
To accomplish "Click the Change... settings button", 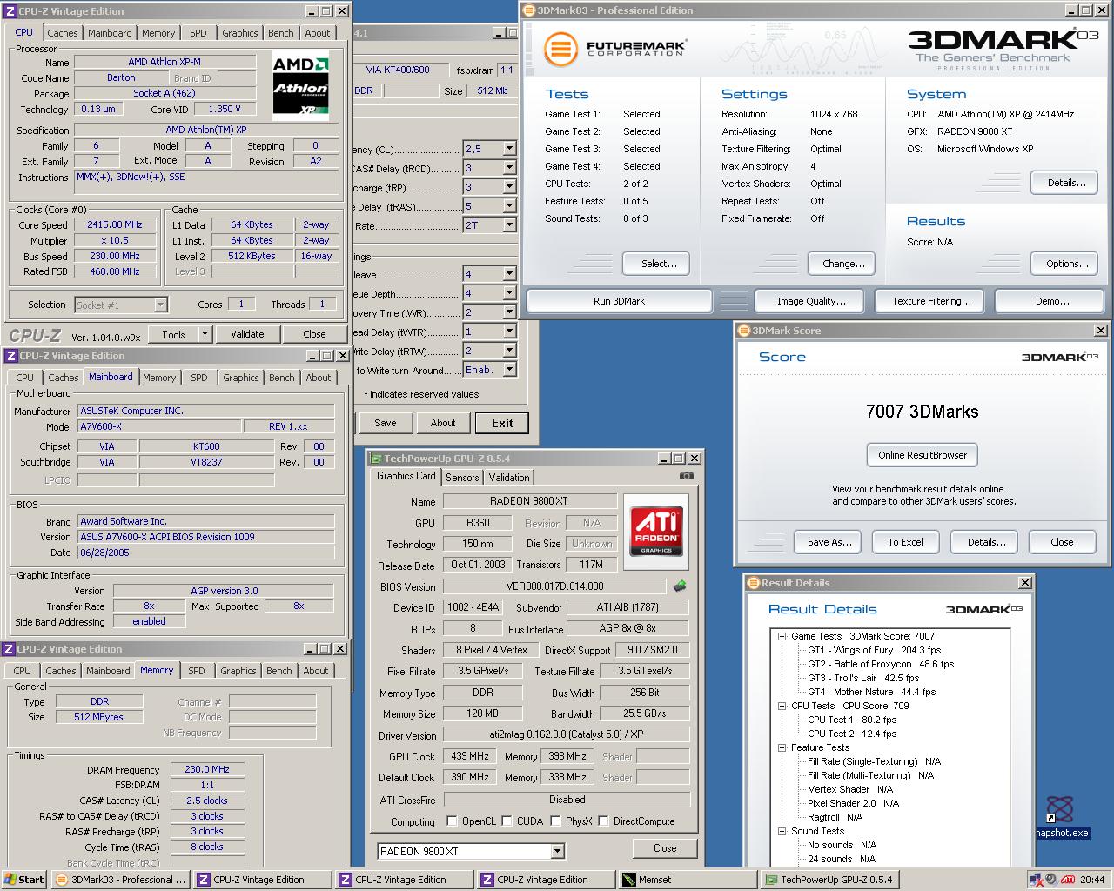I will (x=843, y=264).
